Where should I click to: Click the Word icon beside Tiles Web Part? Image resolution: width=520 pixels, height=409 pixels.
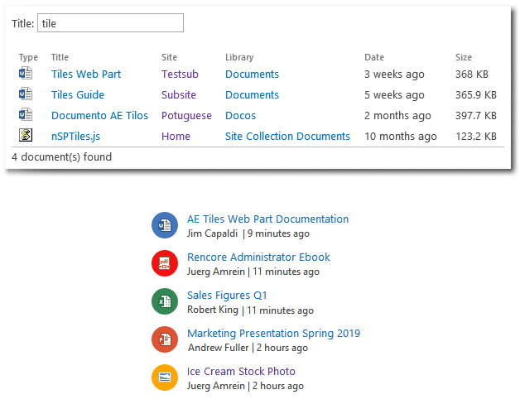pos(26,74)
